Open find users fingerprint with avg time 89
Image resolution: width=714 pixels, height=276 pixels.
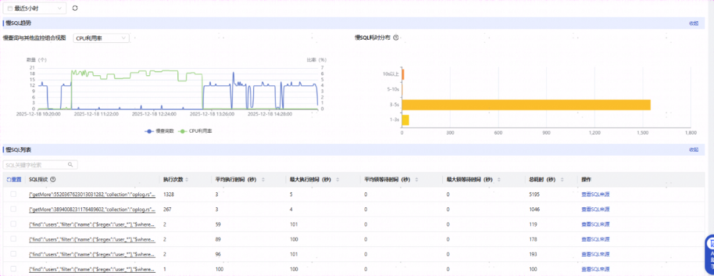pyautogui.click(x=93, y=240)
